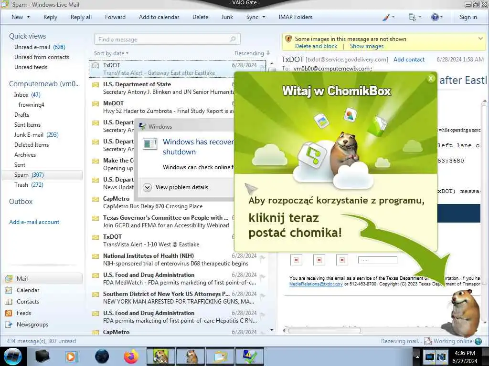This screenshot has width=489, height=366.
Task: Select Outbox
Action: (21, 202)
